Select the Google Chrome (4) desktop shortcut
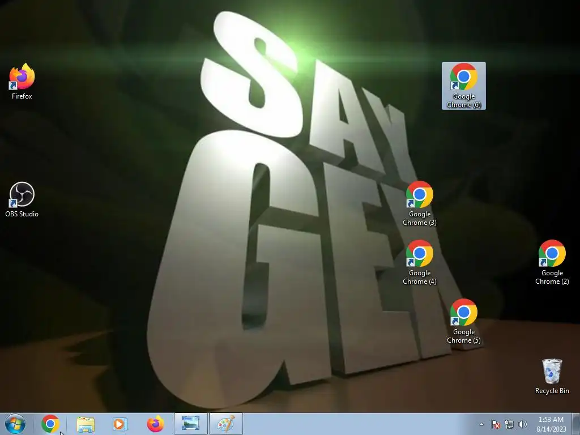 (x=420, y=263)
